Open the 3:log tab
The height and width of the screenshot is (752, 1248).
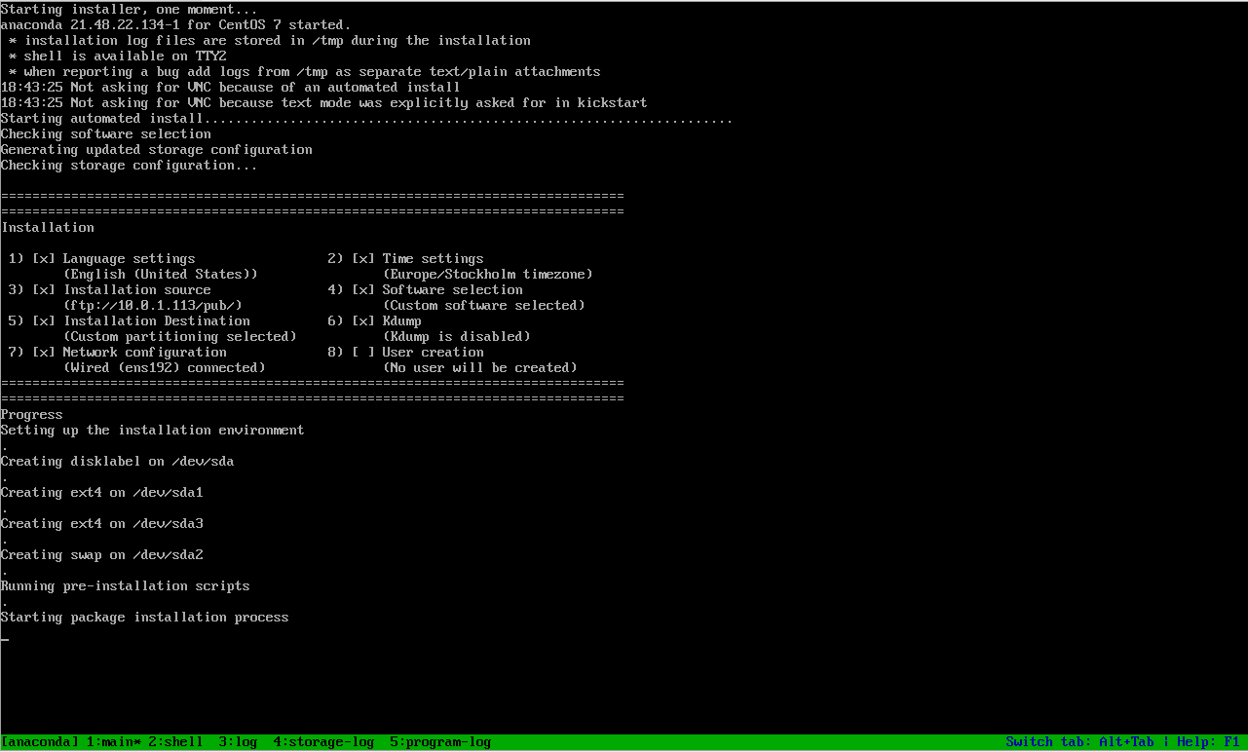click(x=238, y=742)
